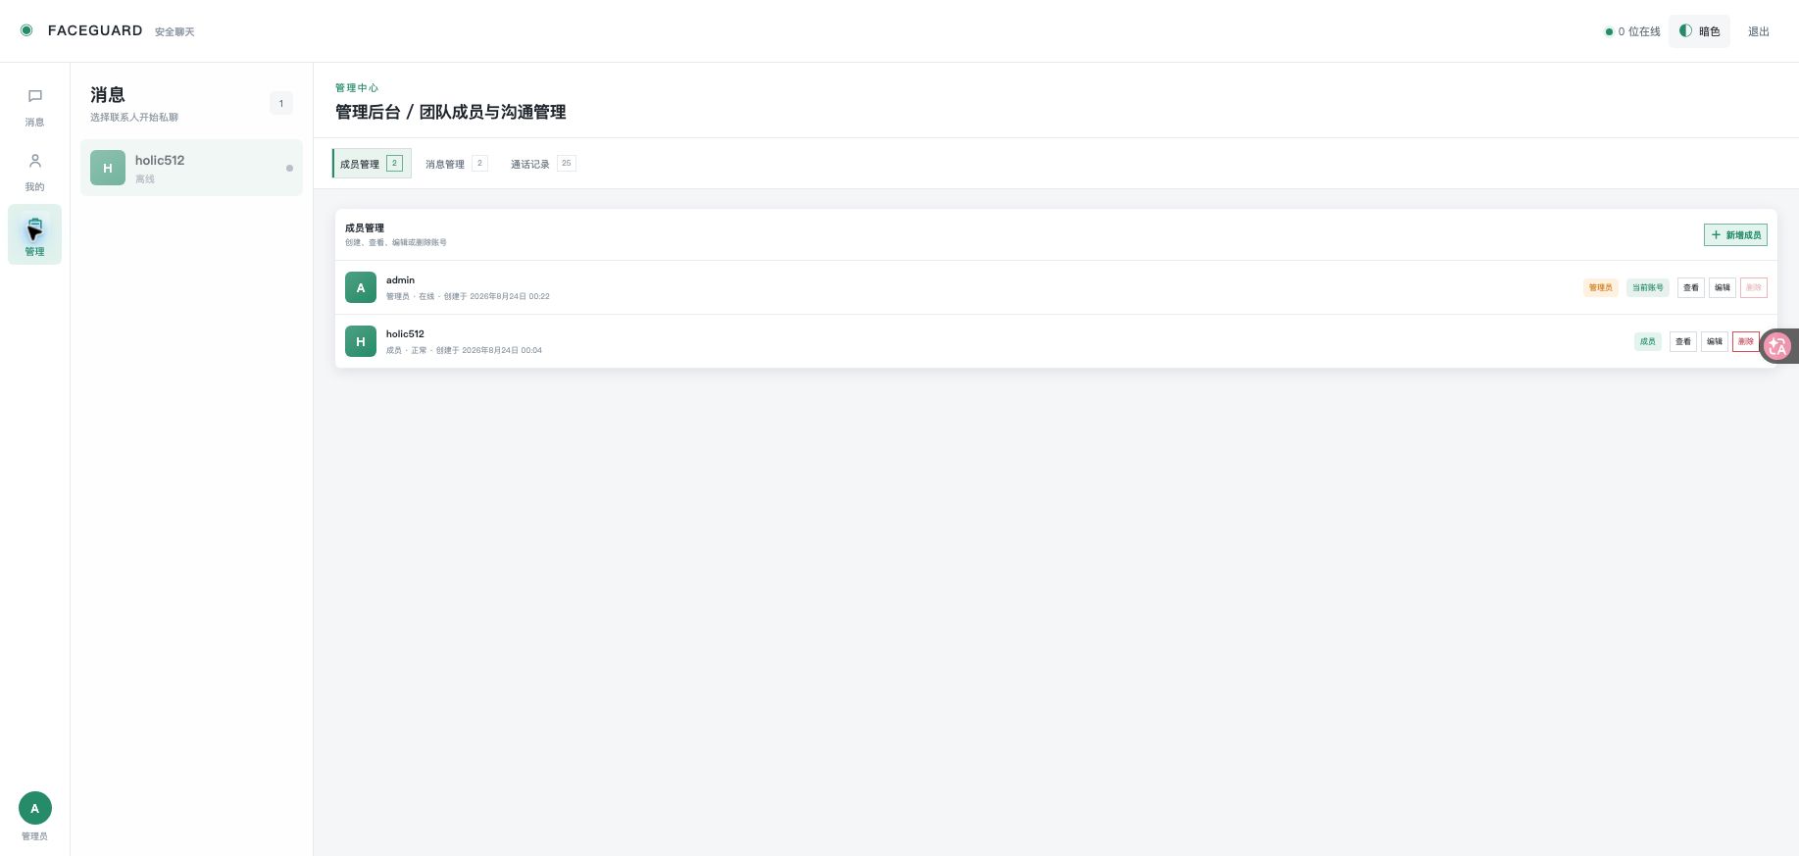This screenshot has height=856, width=1799.
Task: Click 编辑 for the admin account
Action: point(1722,287)
